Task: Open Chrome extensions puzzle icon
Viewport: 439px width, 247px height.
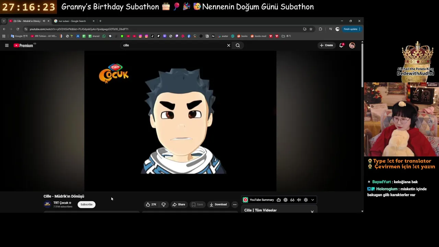Action: tap(320, 29)
